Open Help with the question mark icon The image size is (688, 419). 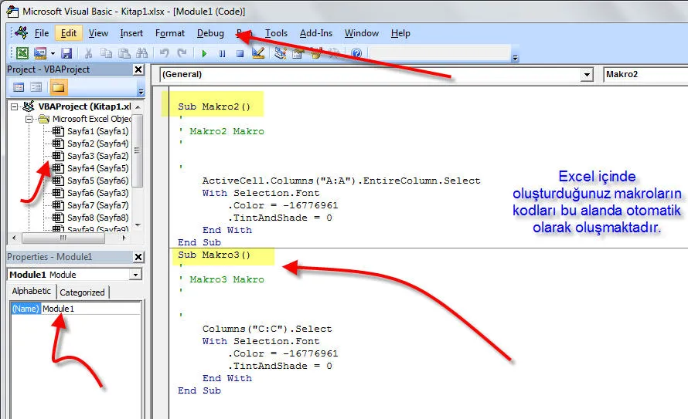click(356, 53)
